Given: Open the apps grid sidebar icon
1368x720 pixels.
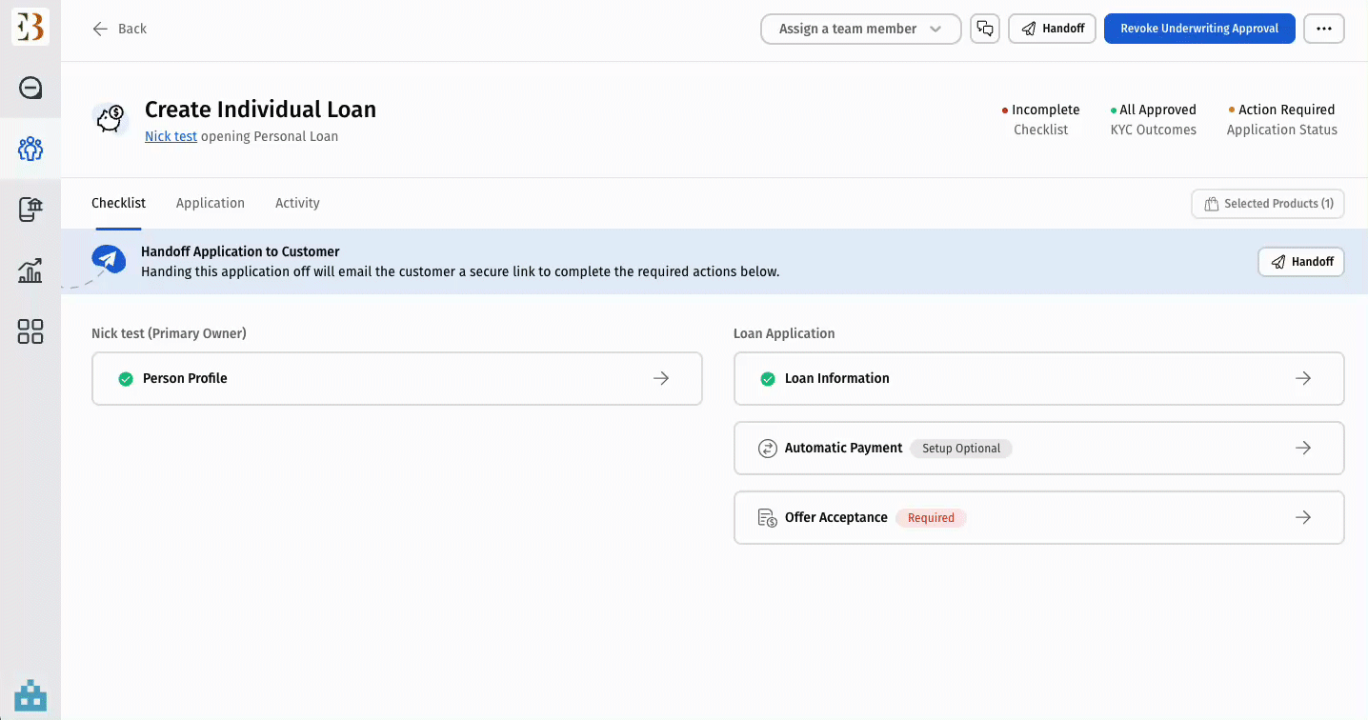Looking at the screenshot, I should click(x=30, y=331).
